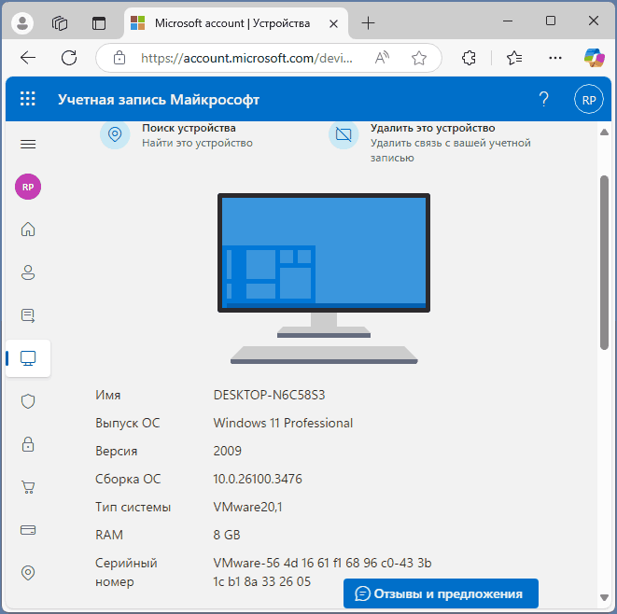Select the VMware serial number text

click(x=322, y=572)
